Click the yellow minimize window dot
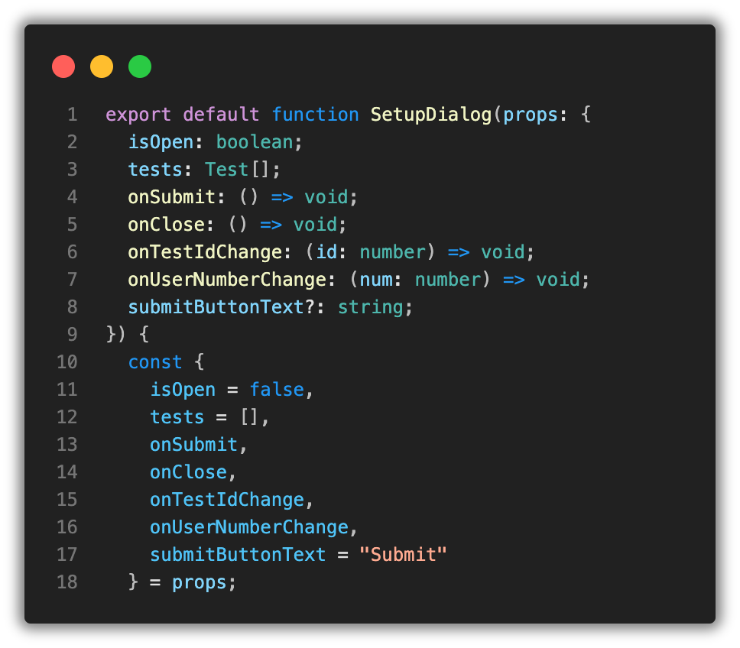This screenshot has width=740, height=648. pyautogui.click(x=102, y=66)
